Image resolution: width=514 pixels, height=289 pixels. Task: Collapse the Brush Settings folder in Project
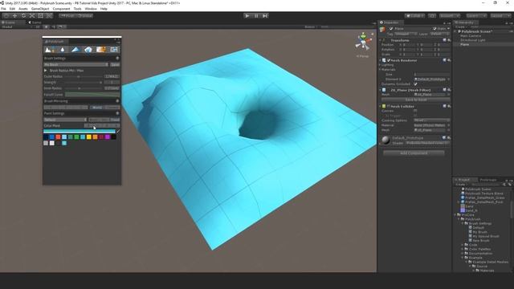tap(463, 223)
